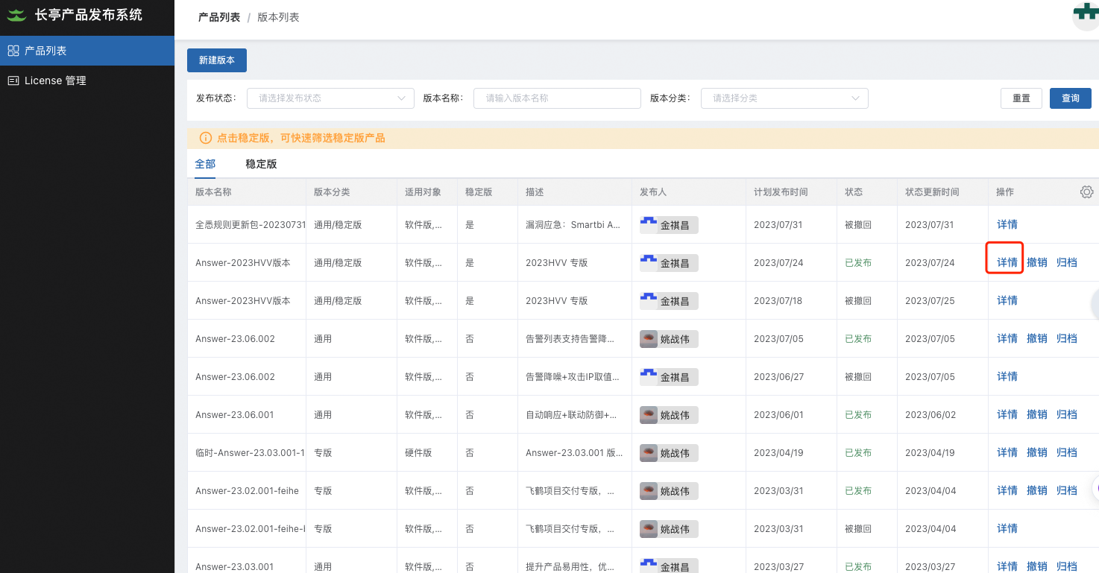Open License 管理 in the sidebar
The image size is (1099, 573).
55,80
